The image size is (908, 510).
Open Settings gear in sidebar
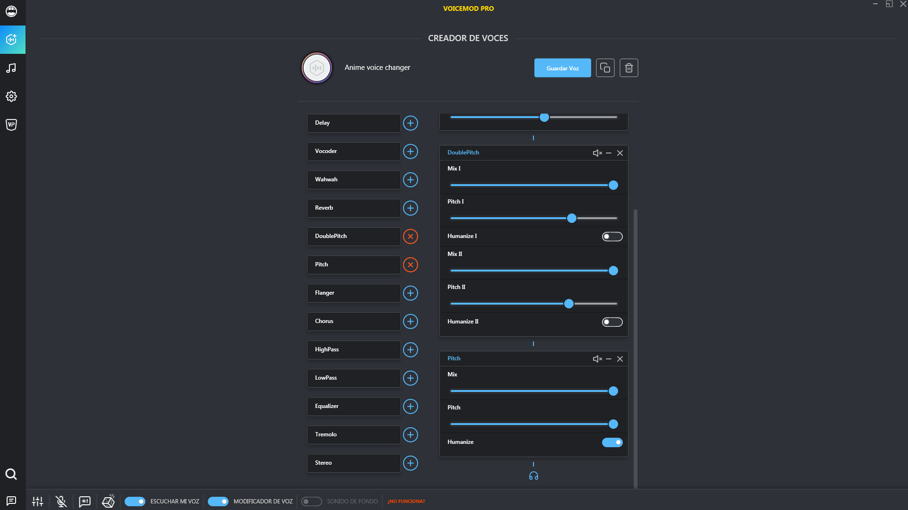(11, 96)
